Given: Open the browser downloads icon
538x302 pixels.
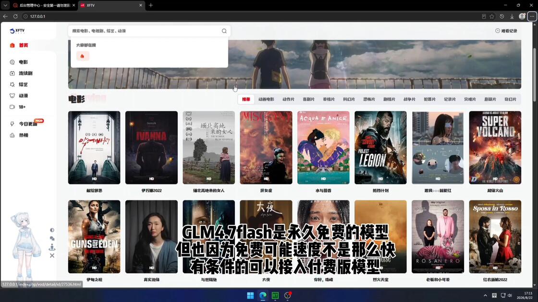Looking at the screenshot, I should [x=512, y=16].
